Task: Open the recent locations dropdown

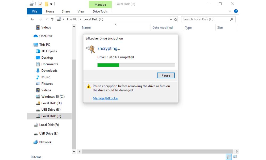Action: point(47,19)
